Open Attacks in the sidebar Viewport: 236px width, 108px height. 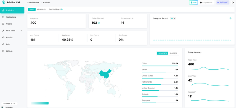point(12,24)
